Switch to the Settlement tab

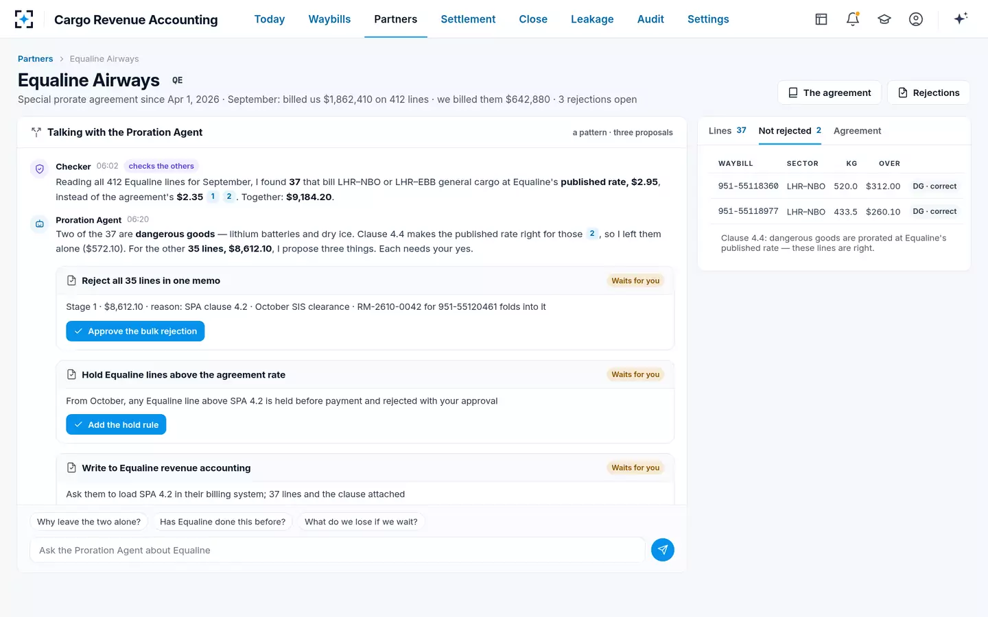point(468,19)
